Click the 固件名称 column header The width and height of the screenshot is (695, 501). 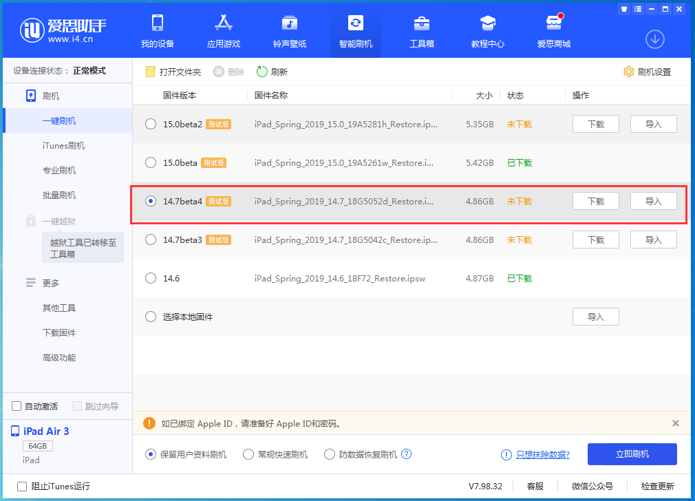point(271,96)
